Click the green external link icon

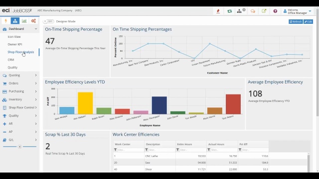point(264,11)
